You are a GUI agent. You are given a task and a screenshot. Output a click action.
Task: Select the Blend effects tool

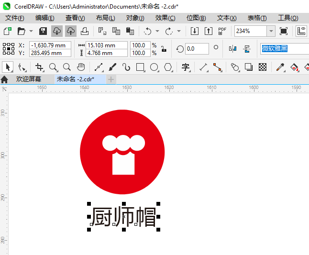coord(235,67)
